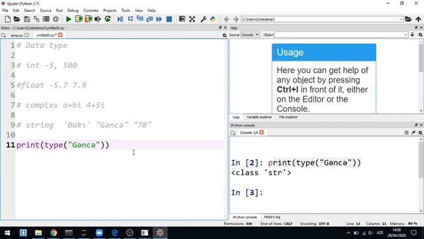Open the Consoles menu
The height and width of the screenshot is (239, 424).
click(91, 11)
